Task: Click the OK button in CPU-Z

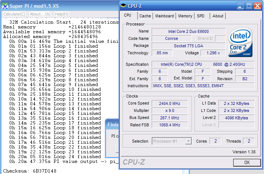Action: pyautogui.click(x=247, y=163)
